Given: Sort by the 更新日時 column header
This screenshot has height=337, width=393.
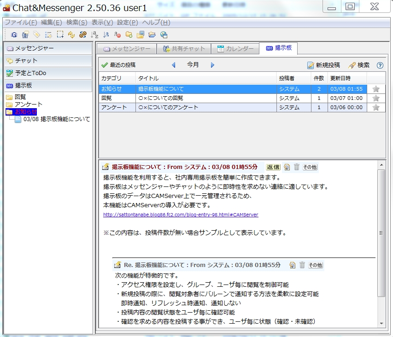Looking at the screenshot, I should [x=347, y=78].
